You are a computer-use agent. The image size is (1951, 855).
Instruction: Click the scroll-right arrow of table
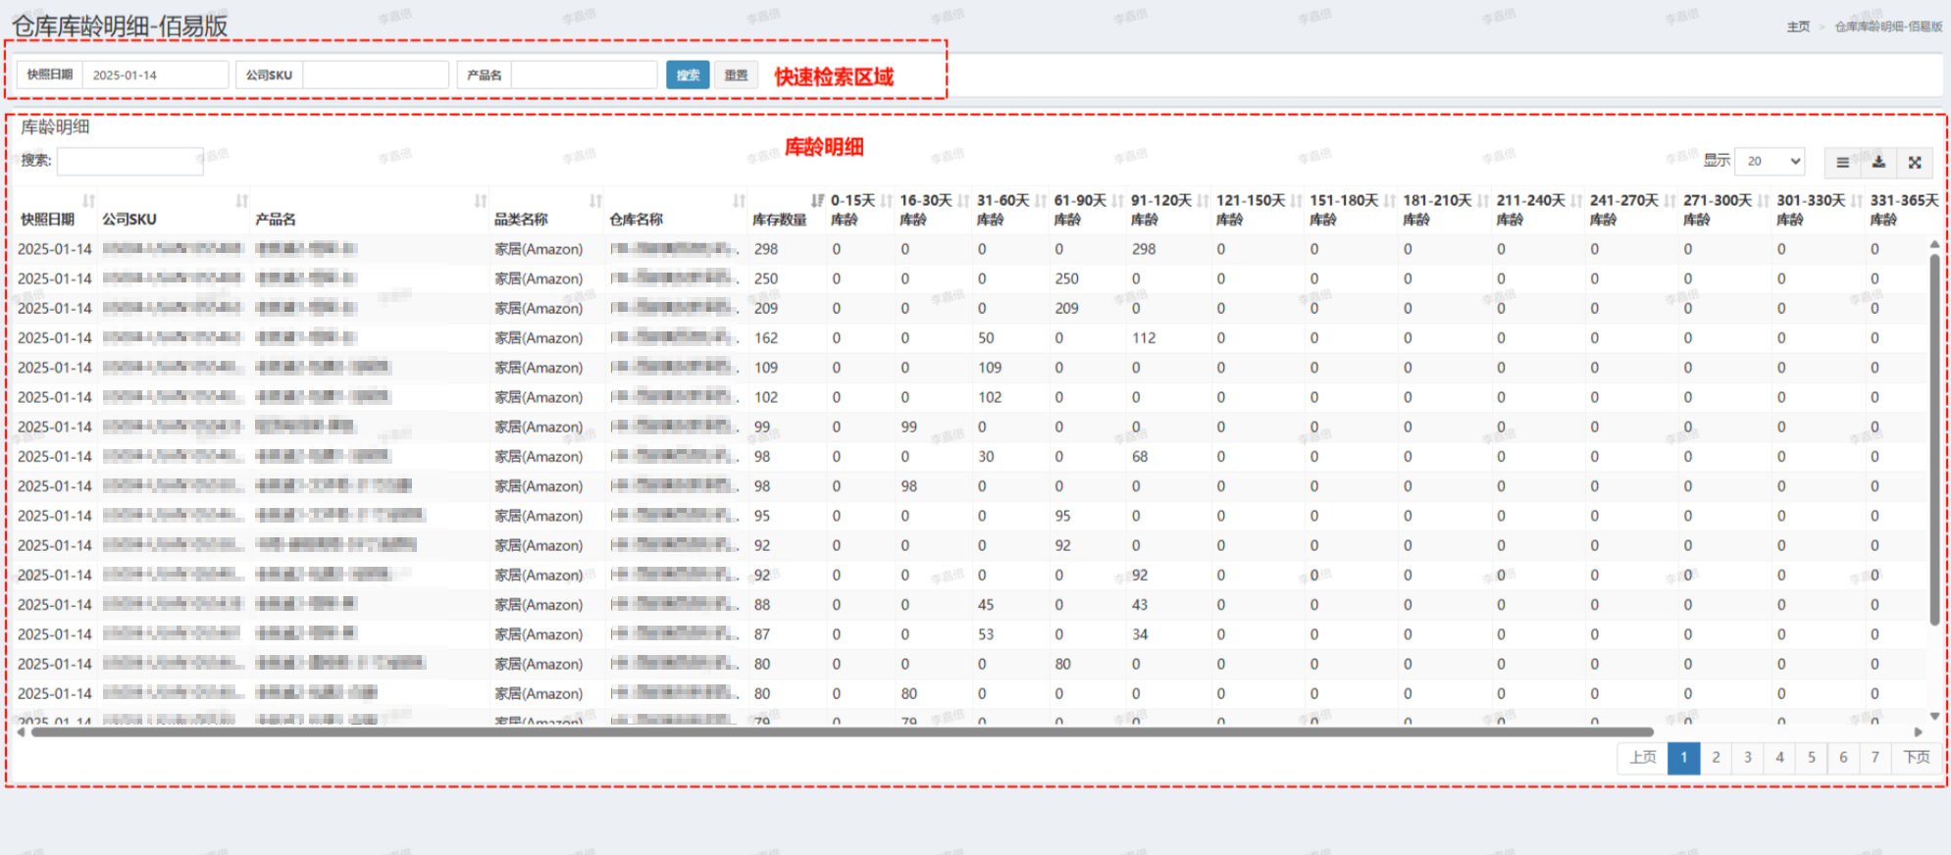click(1919, 731)
